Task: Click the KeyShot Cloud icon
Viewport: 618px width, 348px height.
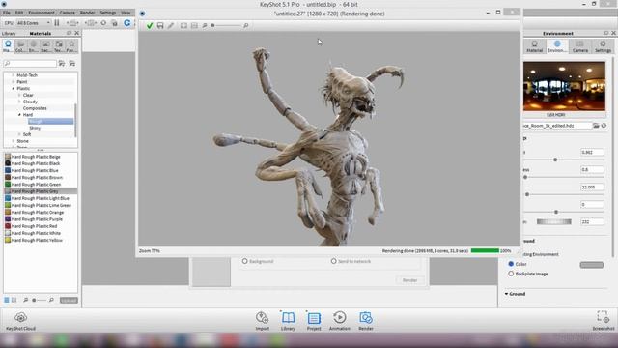Action: point(20,320)
